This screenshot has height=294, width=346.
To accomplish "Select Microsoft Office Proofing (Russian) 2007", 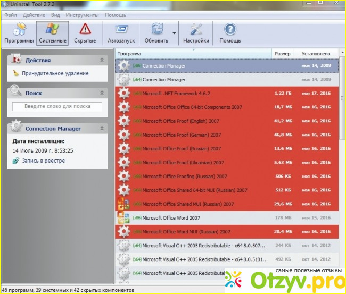I will click(x=227, y=177).
